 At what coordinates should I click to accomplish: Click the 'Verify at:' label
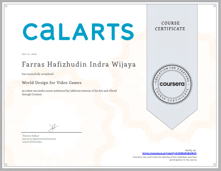pos(190,150)
